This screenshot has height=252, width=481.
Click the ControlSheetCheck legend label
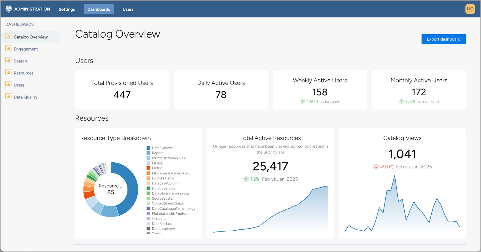click(x=168, y=203)
